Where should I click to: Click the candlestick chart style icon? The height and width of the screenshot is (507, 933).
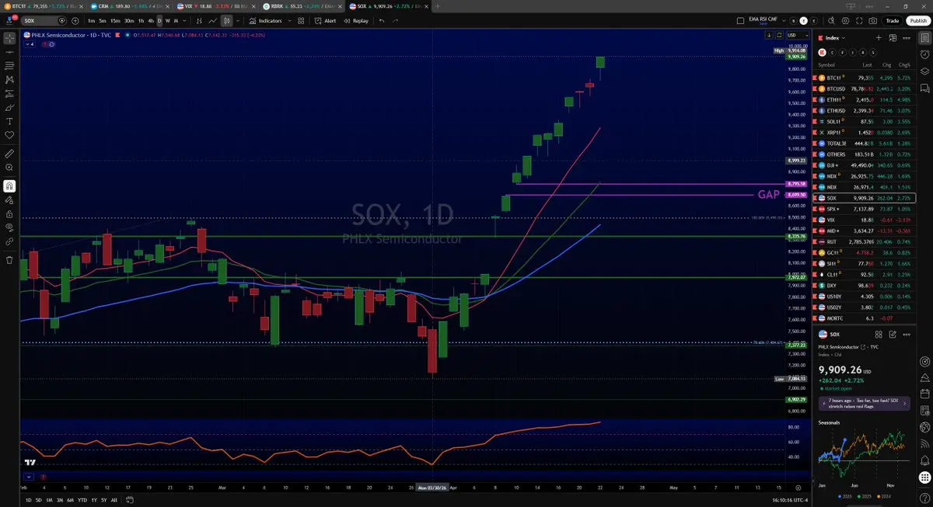pyautogui.click(x=226, y=20)
